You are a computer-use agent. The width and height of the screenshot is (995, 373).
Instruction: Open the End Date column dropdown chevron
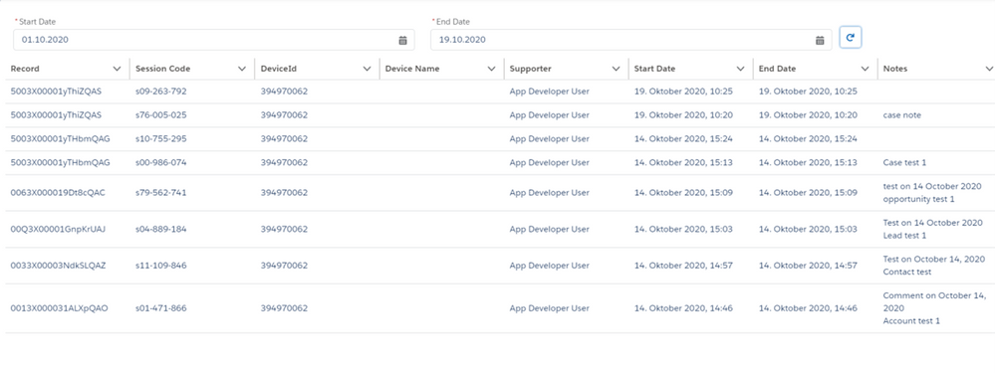coord(865,69)
